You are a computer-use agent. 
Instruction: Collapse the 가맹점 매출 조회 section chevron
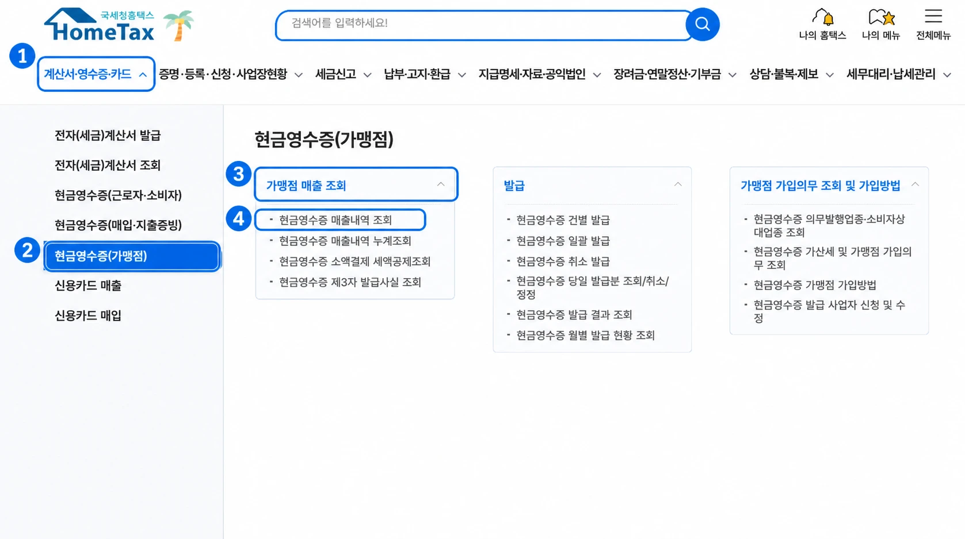point(441,184)
